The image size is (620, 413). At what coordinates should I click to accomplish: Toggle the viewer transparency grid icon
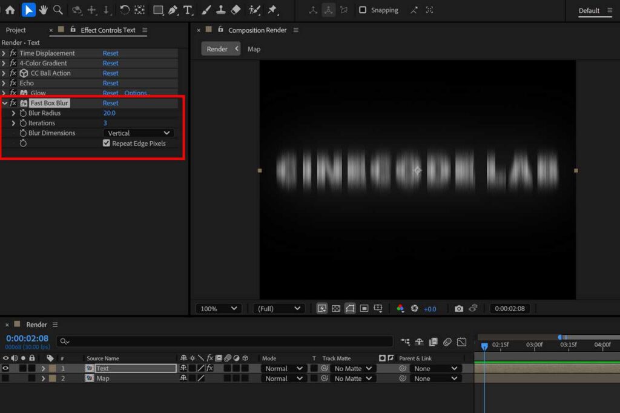pyautogui.click(x=335, y=309)
